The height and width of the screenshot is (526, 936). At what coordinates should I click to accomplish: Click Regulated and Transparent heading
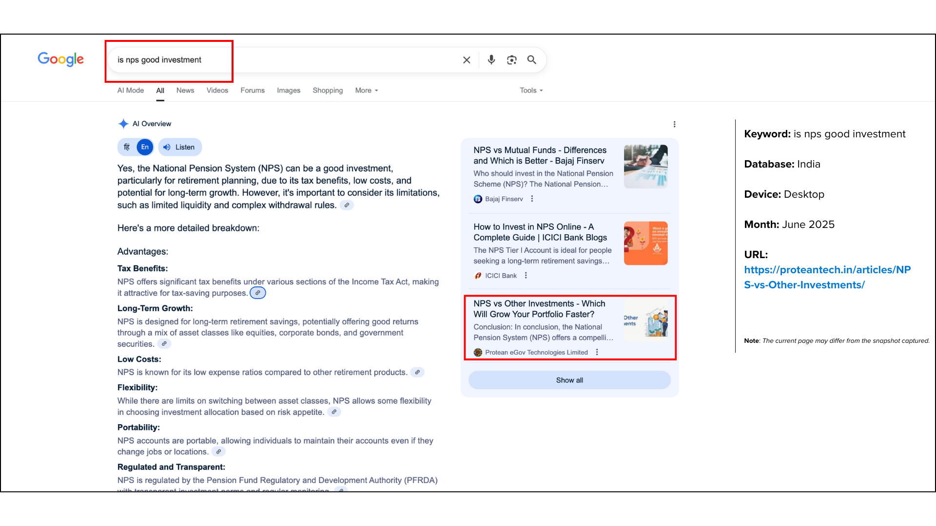click(x=171, y=467)
